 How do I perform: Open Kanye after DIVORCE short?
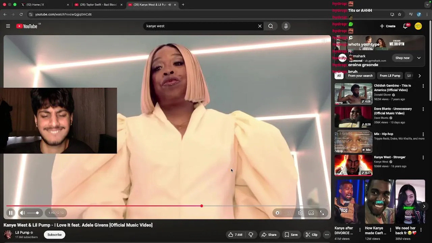pyautogui.click(x=349, y=201)
